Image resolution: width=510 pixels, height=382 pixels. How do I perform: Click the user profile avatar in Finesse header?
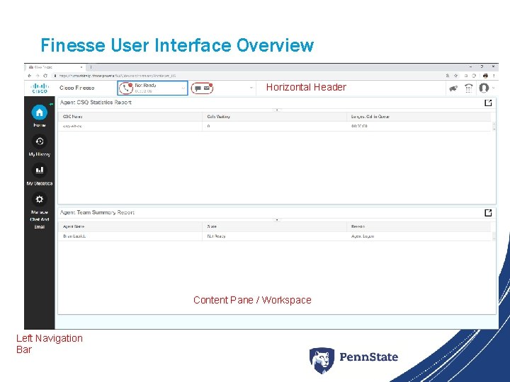tap(484, 88)
